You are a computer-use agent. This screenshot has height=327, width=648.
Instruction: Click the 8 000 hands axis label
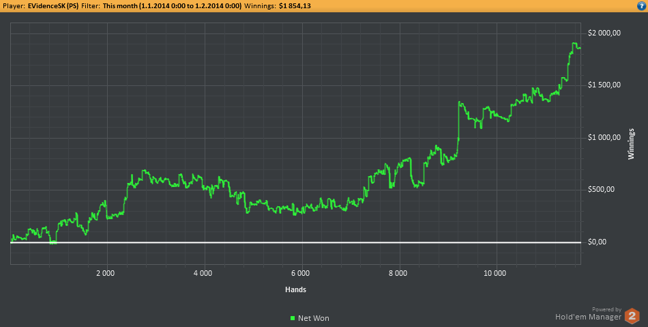click(398, 273)
